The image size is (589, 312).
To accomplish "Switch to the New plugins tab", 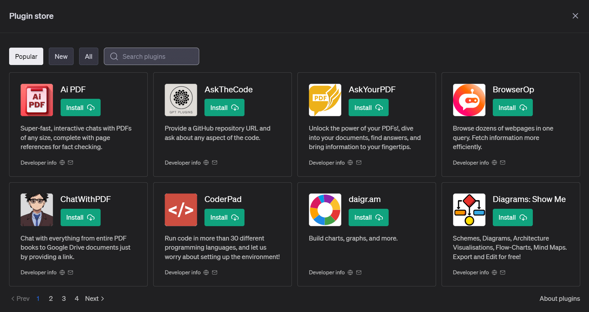I will click(61, 56).
